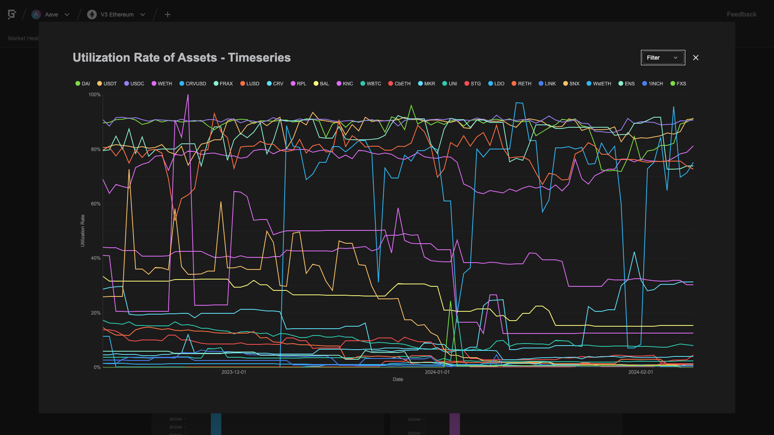Open the Aave protocol selector

(51, 14)
